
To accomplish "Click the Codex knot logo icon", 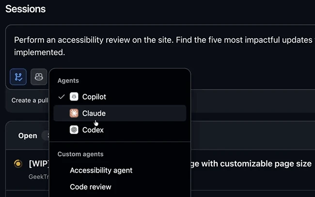I will (74, 130).
